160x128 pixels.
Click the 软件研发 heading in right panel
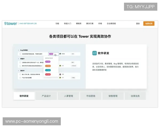pos(103,53)
